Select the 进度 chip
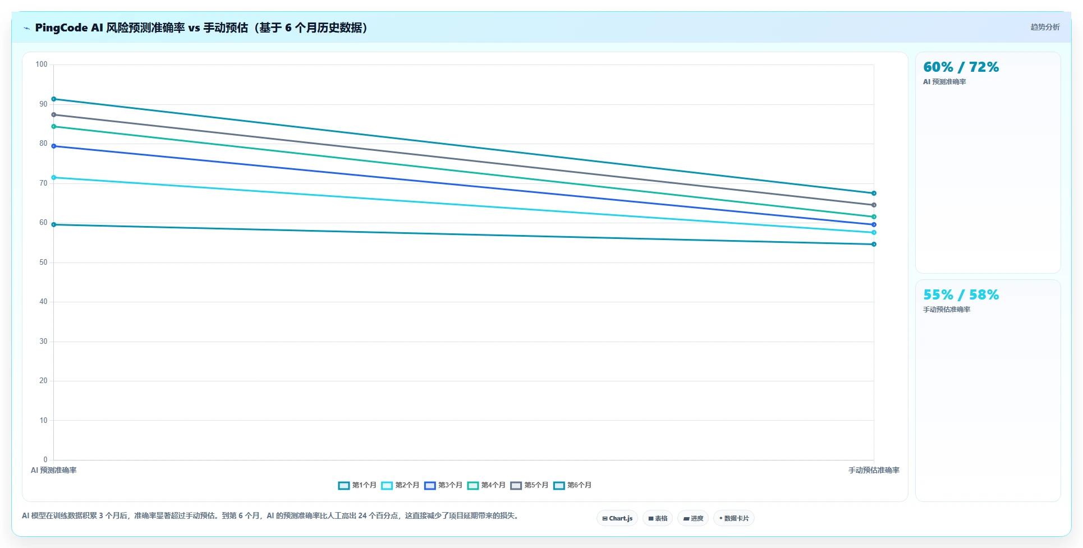The width and height of the screenshot is (1083, 548). (693, 518)
